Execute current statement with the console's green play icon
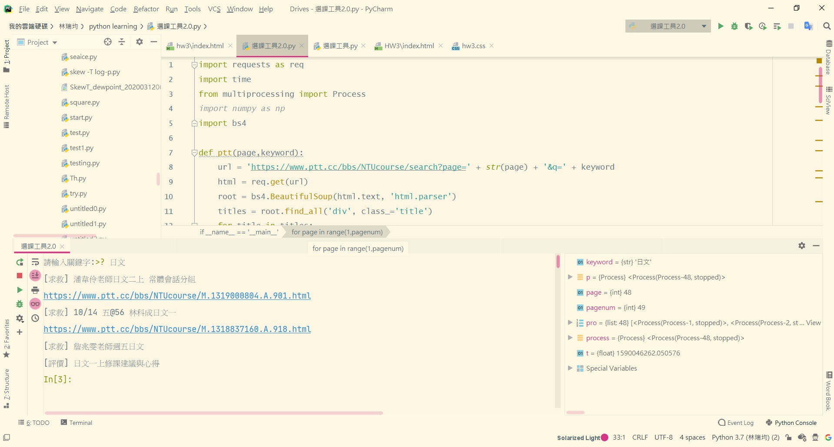 [20, 289]
